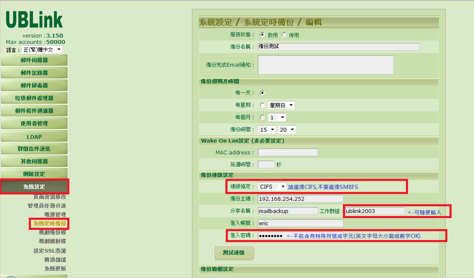Open the 郵件伺服器 sidebar menu
This screenshot has width=474, height=278.
[x=34, y=59]
